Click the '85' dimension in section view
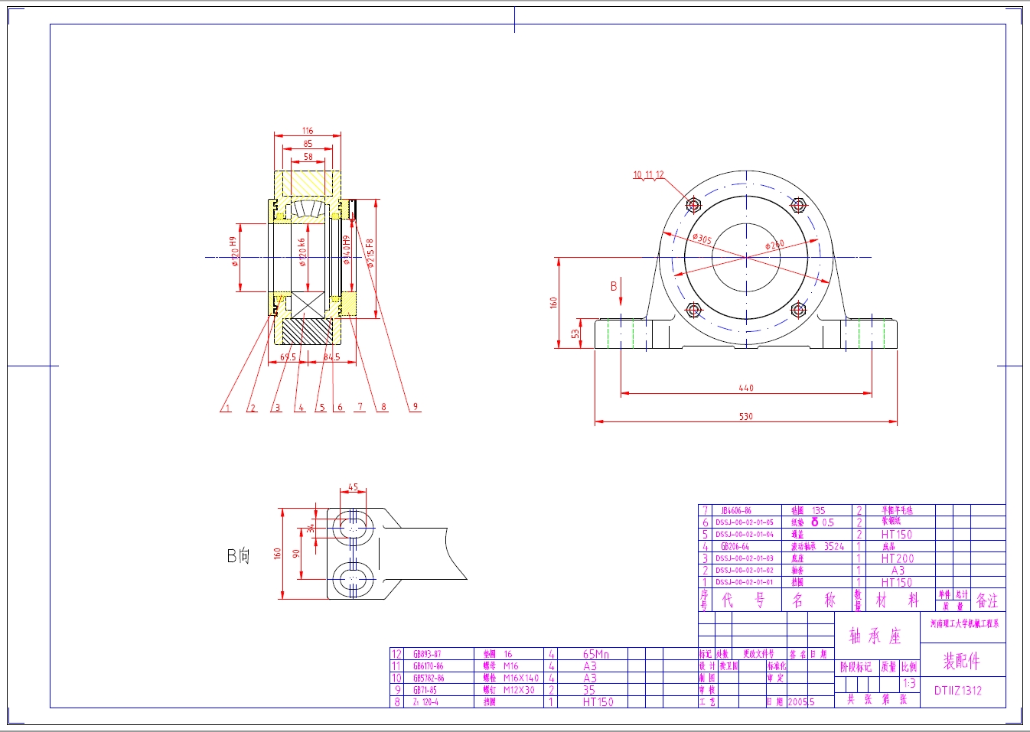The image size is (1030, 732). point(308,144)
